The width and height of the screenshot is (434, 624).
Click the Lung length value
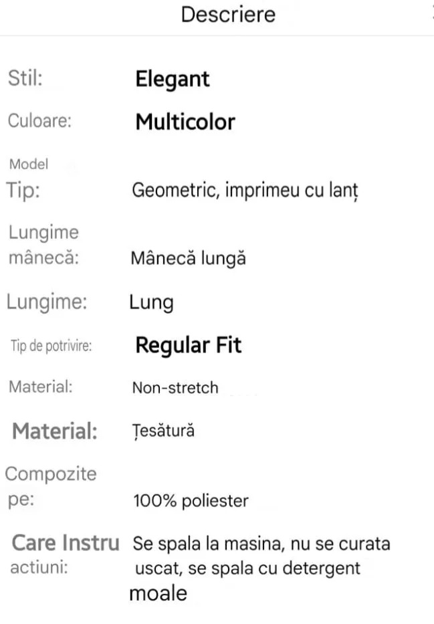tap(151, 302)
